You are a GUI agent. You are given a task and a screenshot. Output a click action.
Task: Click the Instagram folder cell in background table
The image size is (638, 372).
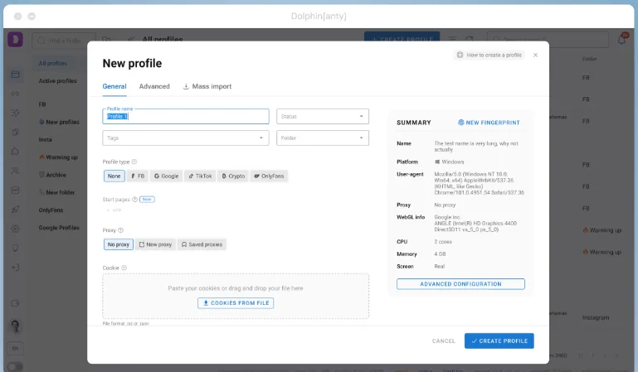[x=596, y=317]
